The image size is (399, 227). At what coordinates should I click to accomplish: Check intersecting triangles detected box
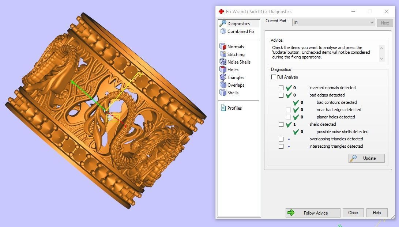[x=281, y=147]
